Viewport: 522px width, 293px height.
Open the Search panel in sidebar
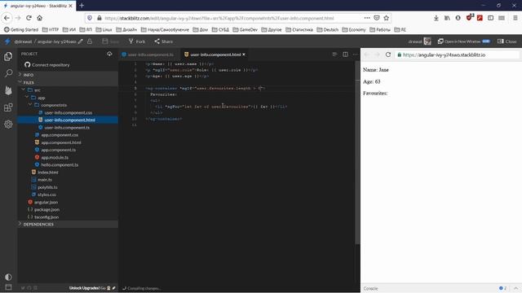[x=8, y=73]
